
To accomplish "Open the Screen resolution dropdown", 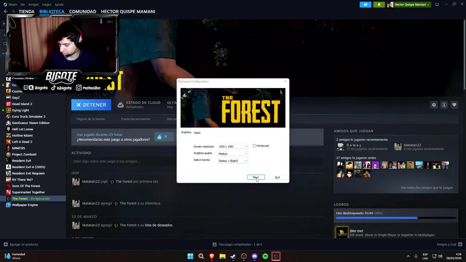I will [233, 146].
